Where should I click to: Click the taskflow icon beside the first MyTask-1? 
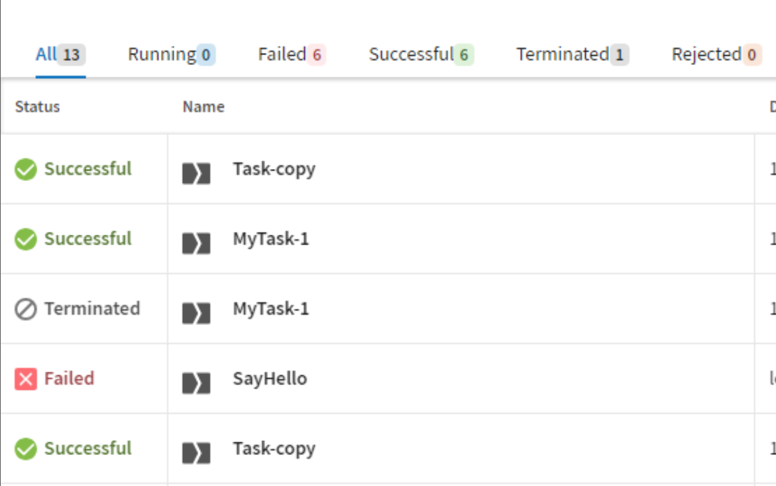point(194,239)
